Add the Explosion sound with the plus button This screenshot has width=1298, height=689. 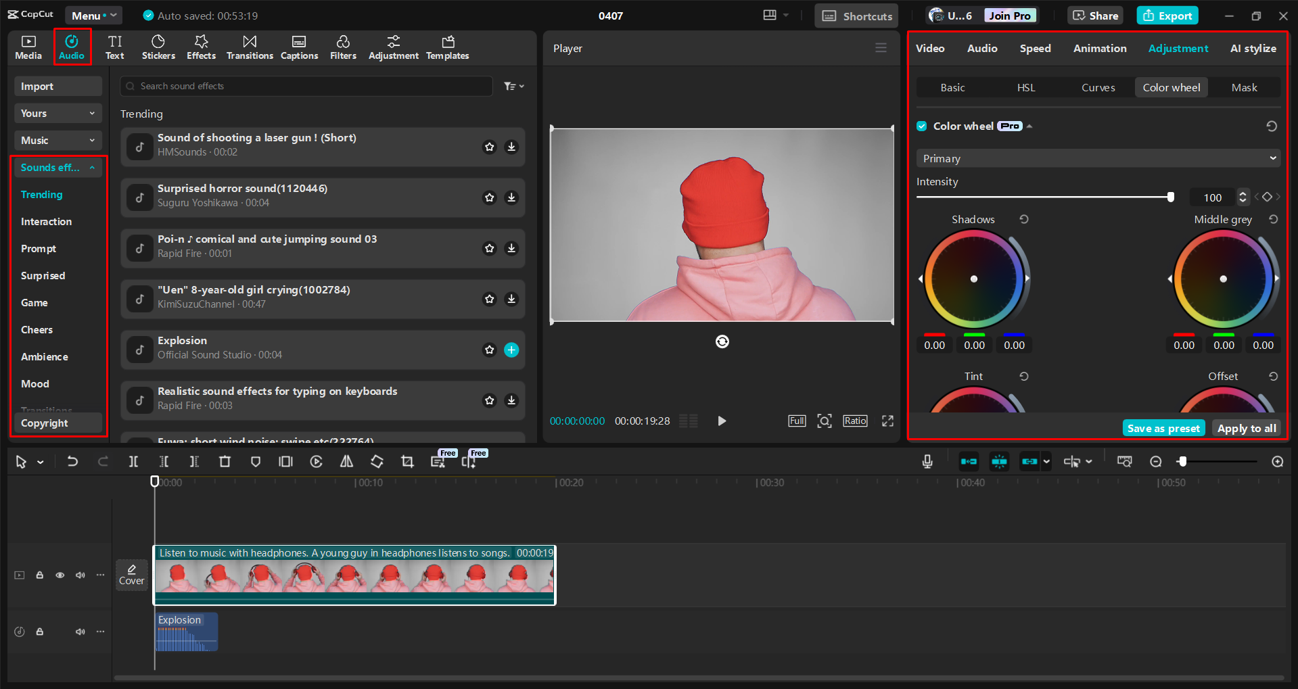click(x=511, y=350)
